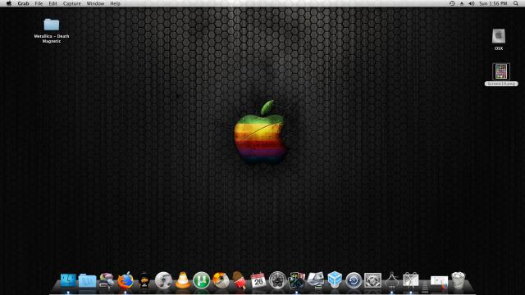
Task: Open the blue folder in the dock
Action: click(x=87, y=280)
